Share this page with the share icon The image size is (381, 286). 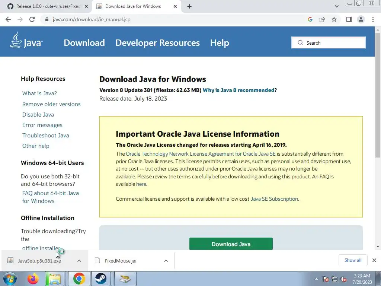click(322, 19)
